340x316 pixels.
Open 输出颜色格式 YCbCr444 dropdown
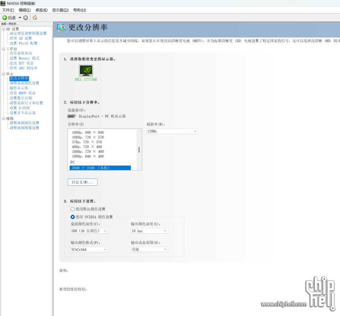89,250
